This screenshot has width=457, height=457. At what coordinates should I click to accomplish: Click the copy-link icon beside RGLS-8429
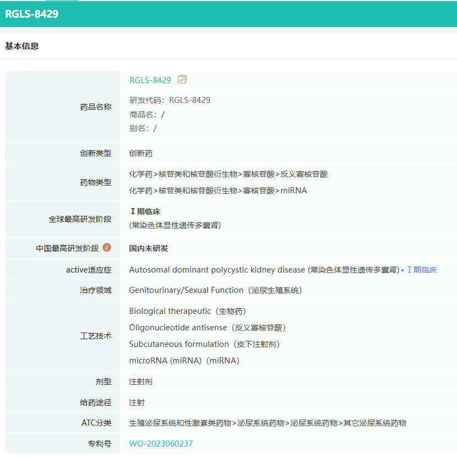[x=182, y=80]
